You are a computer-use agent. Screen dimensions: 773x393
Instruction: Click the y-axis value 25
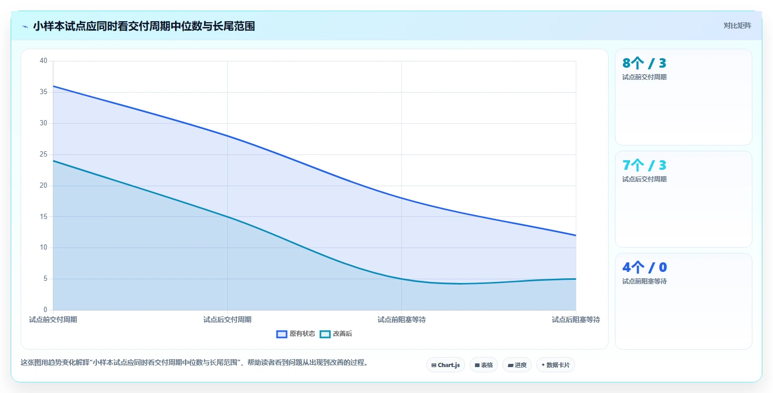[43, 154]
